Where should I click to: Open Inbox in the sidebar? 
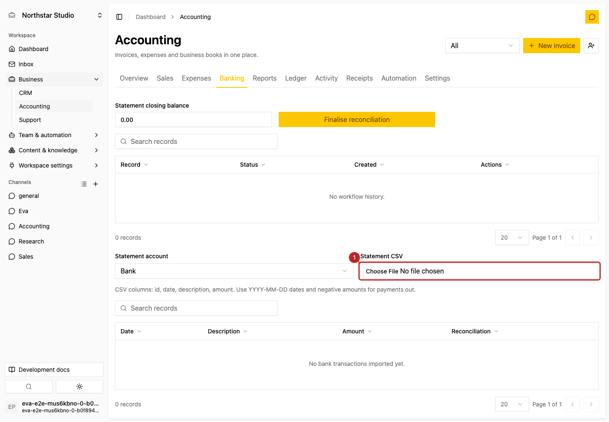point(54,64)
